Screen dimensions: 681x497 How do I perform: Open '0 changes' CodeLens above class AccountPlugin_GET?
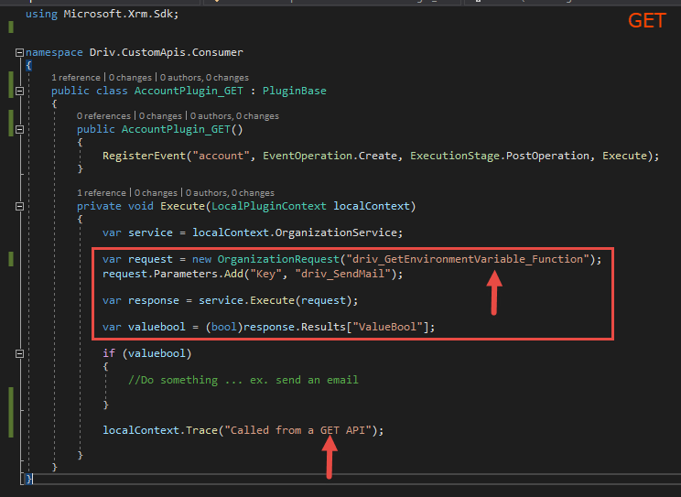pos(130,78)
